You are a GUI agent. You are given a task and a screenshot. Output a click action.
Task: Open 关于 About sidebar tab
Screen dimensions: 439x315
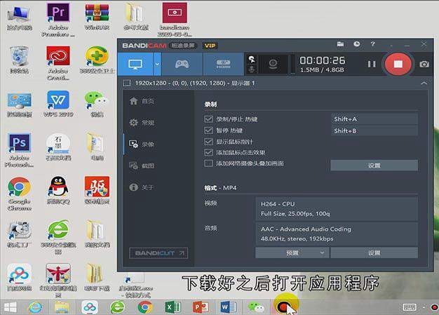[x=142, y=187]
